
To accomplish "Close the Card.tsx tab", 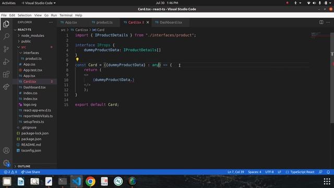I will [148, 22].
